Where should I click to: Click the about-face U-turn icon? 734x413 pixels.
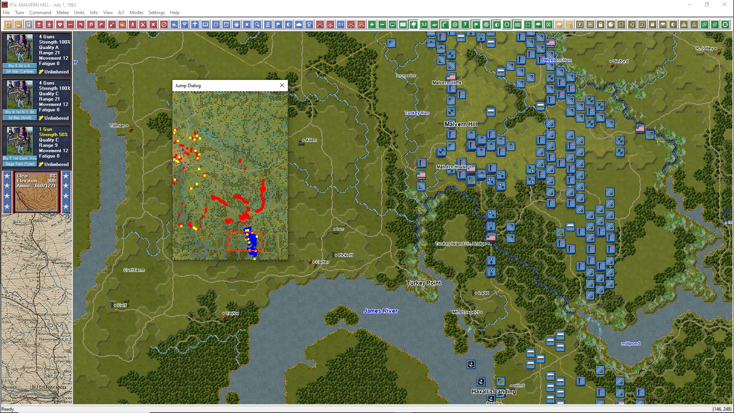click(91, 24)
